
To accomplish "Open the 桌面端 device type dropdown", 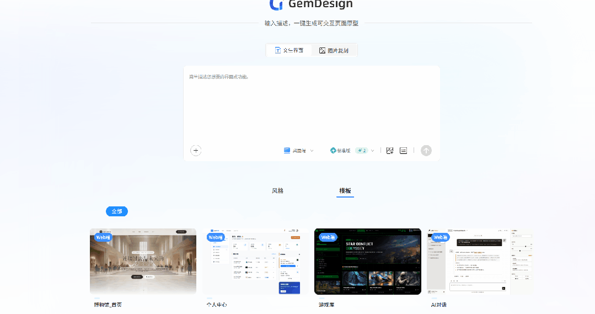I will coord(298,151).
